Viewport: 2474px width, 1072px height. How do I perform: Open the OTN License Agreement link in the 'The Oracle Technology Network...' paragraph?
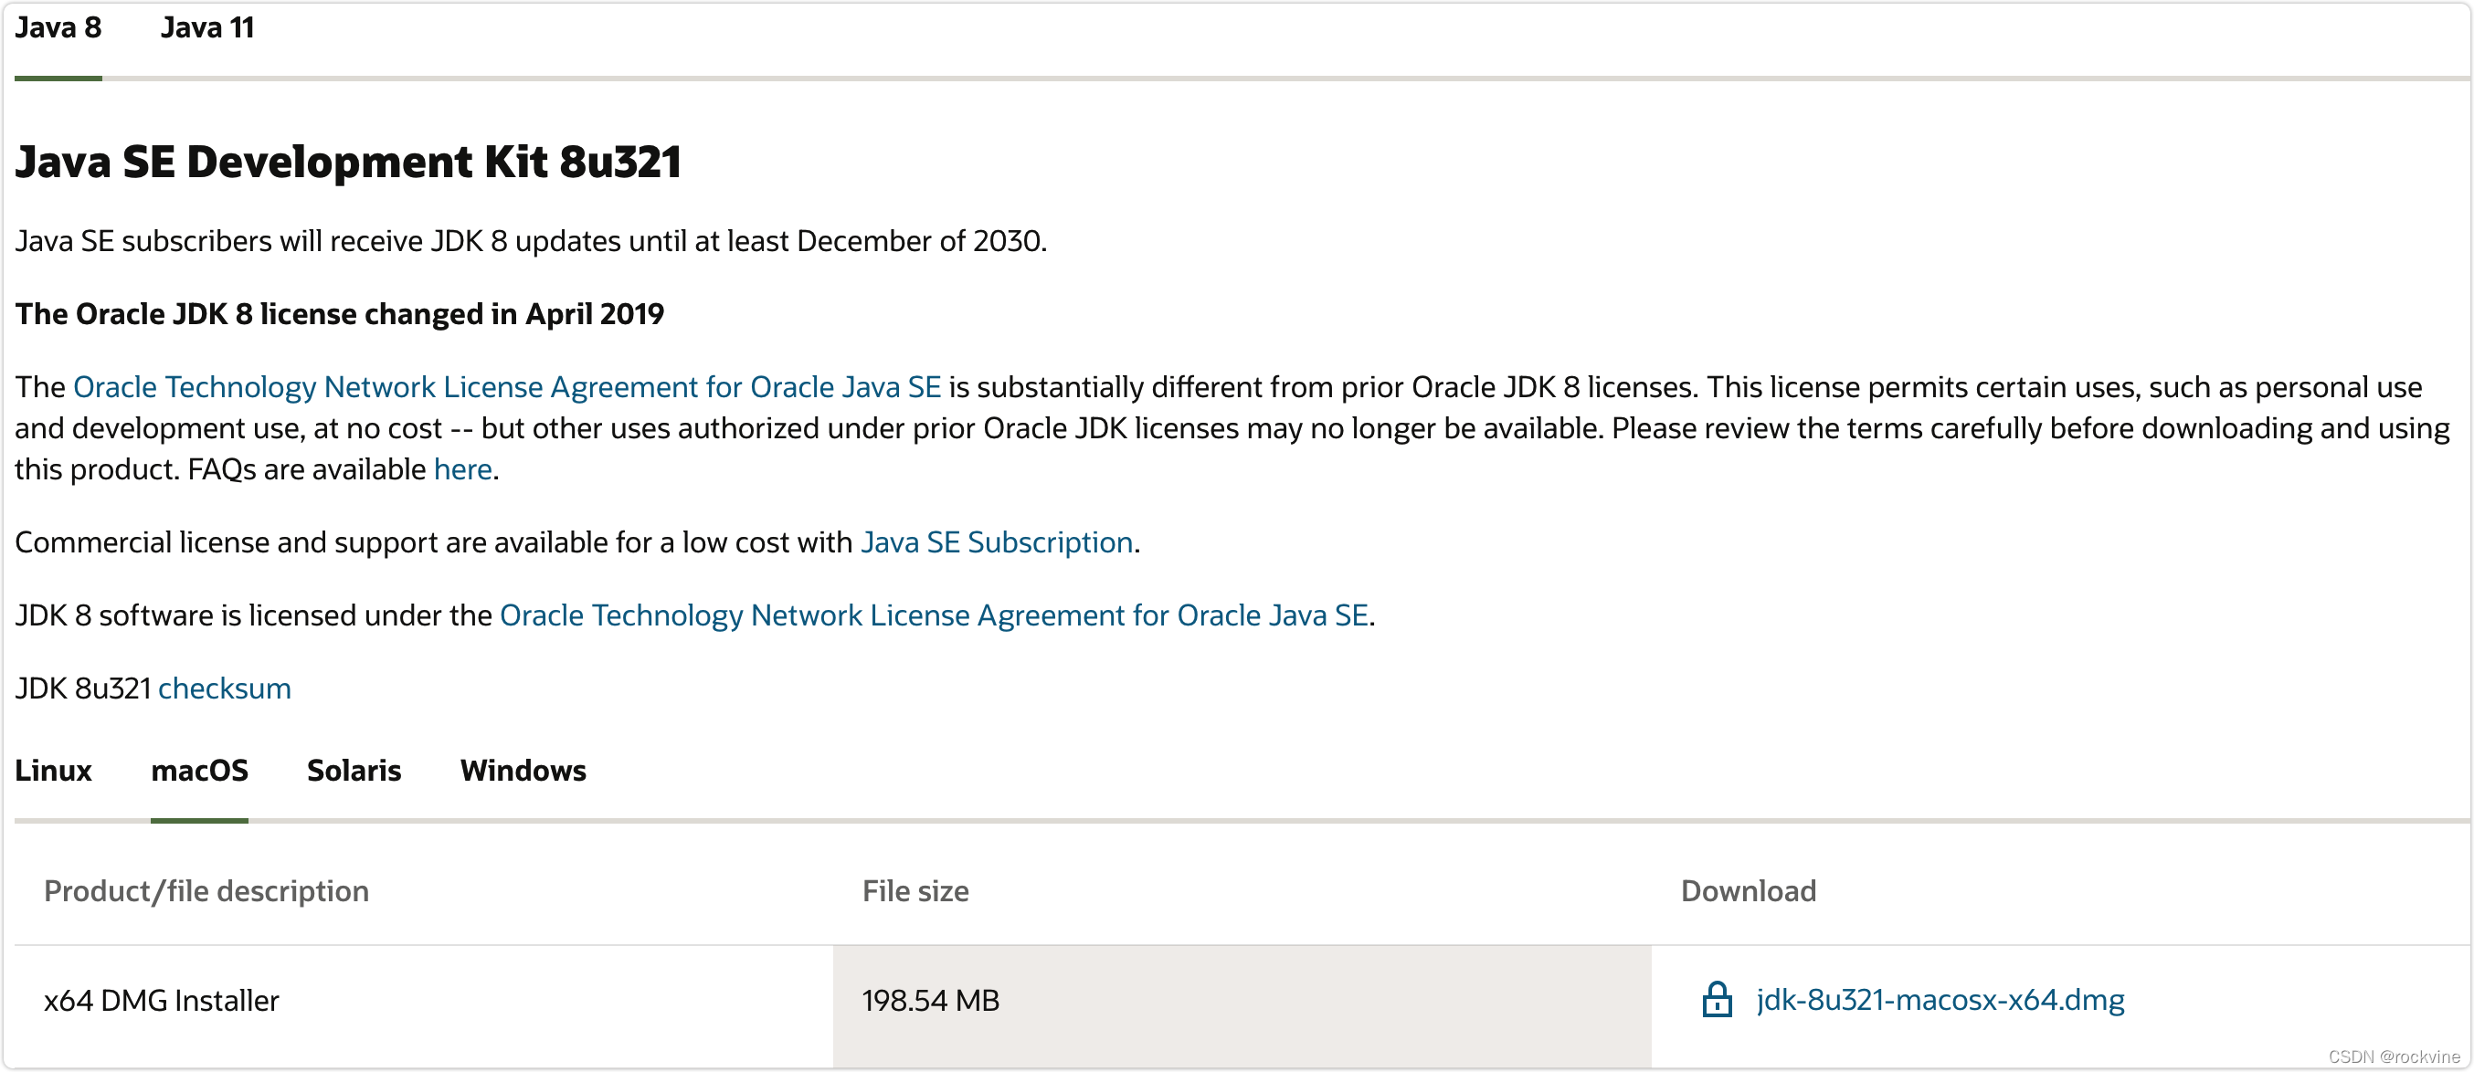[507, 387]
